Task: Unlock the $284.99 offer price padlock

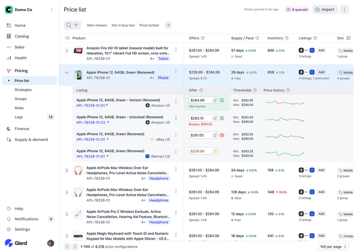Action: [215, 101]
